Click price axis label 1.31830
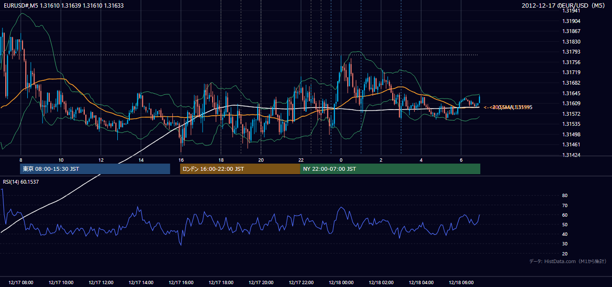This screenshot has width=612, height=287. [572, 42]
